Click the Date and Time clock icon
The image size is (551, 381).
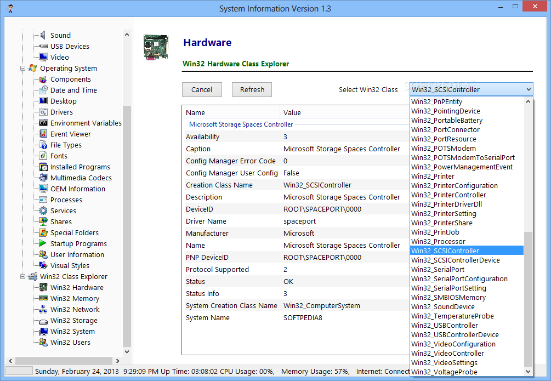[x=43, y=90]
